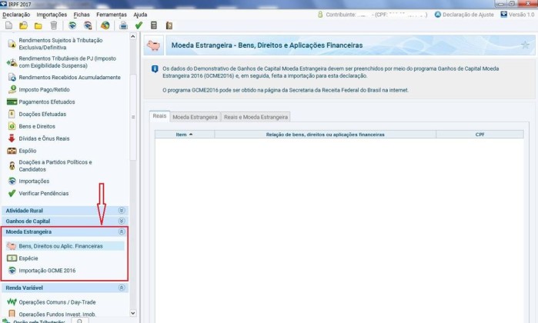The image size is (538, 323).
Task: Click the favorite star in panel header
Action: (x=525, y=45)
